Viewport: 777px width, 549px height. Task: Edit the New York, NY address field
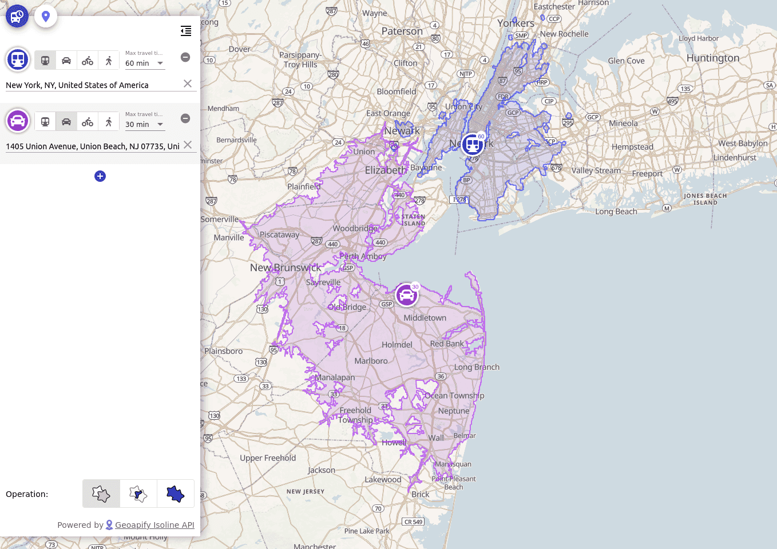[x=93, y=85]
